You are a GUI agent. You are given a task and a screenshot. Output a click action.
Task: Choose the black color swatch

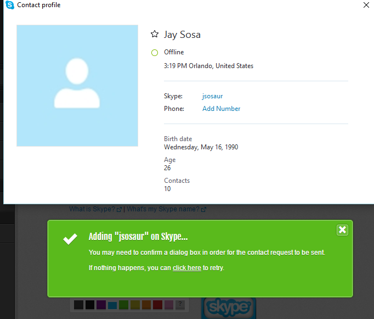click(90, 305)
